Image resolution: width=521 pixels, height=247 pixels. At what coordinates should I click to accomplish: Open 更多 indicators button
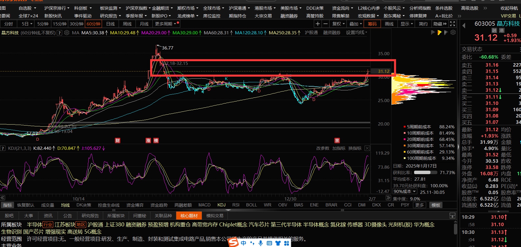[419, 205]
